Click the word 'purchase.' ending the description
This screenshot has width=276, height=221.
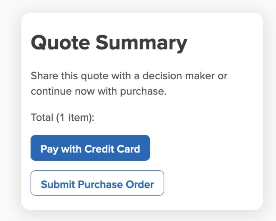[x=143, y=92]
